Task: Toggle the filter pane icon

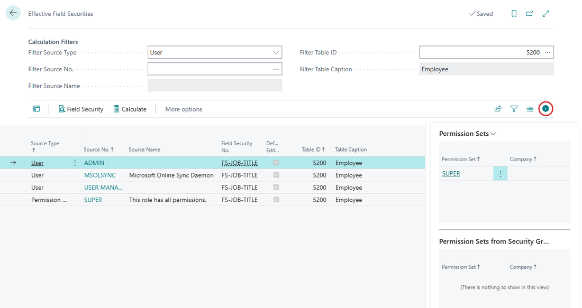Action: coord(514,109)
